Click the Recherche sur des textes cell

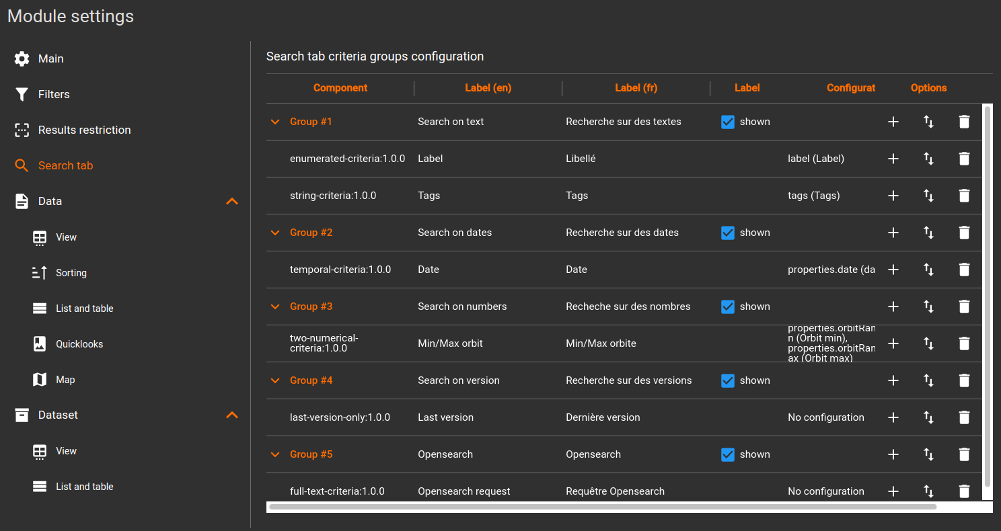[x=624, y=122]
